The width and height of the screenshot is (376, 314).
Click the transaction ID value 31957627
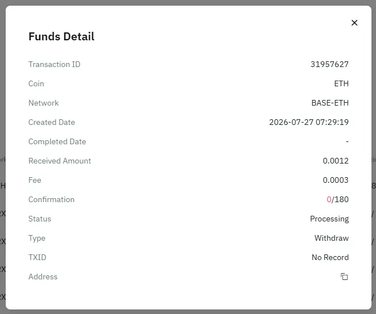click(x=329, y=64)
